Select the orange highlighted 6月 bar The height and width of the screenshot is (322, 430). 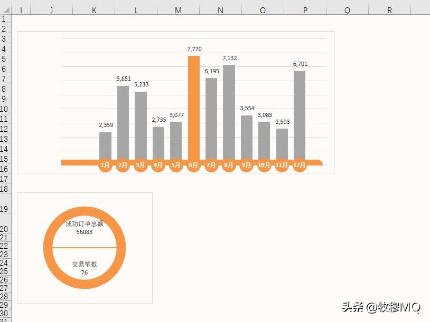point(193,105)
